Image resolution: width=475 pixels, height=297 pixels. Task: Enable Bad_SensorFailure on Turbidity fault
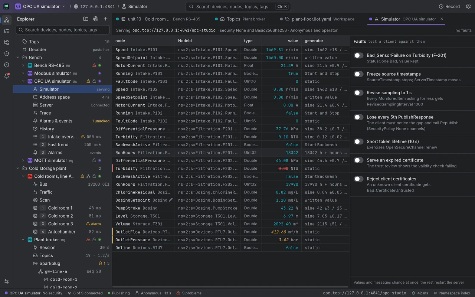[358, 55]
